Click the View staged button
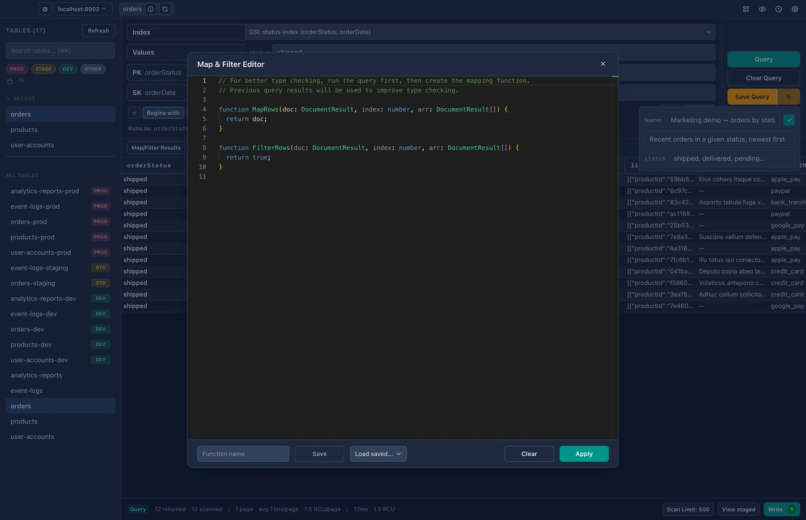Image resolution: width=806 pixels, height=520 pixels. click(738, 509)
